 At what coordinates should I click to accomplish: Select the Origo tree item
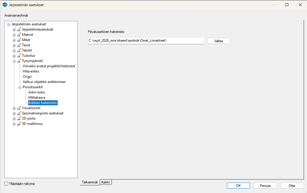coord(27,77)
